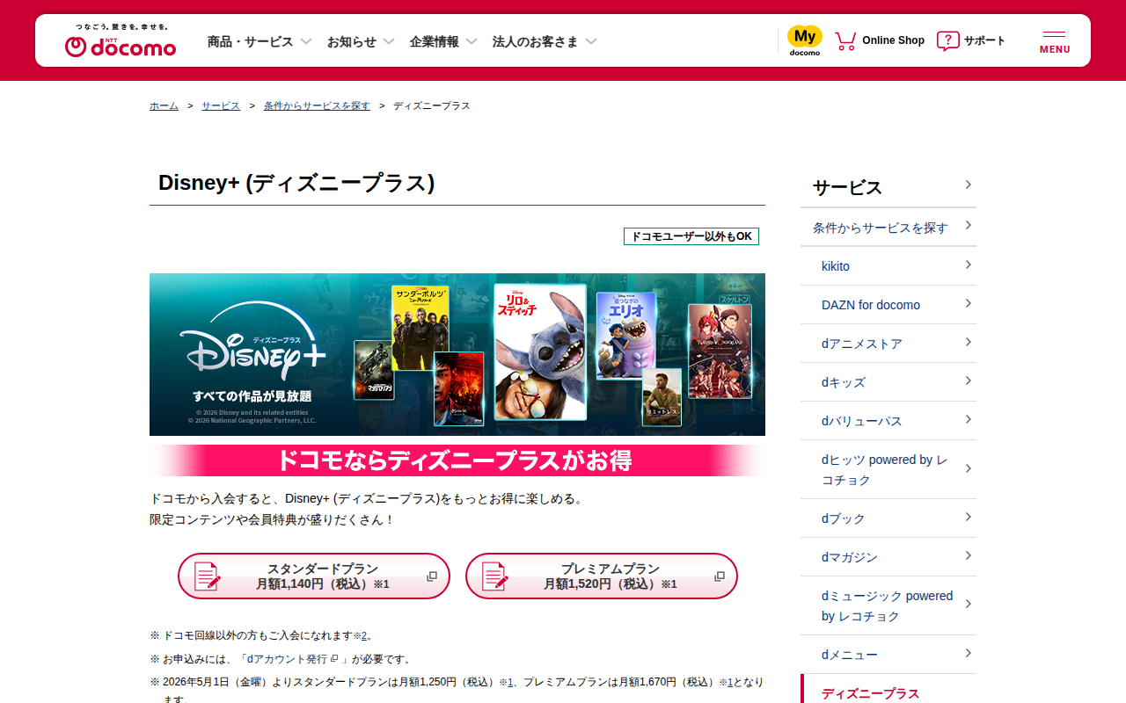This screenshot has height=703, width=1126.
Task: Open 条件からサービスを探す breadcrumb link
Action: [317, 105]
